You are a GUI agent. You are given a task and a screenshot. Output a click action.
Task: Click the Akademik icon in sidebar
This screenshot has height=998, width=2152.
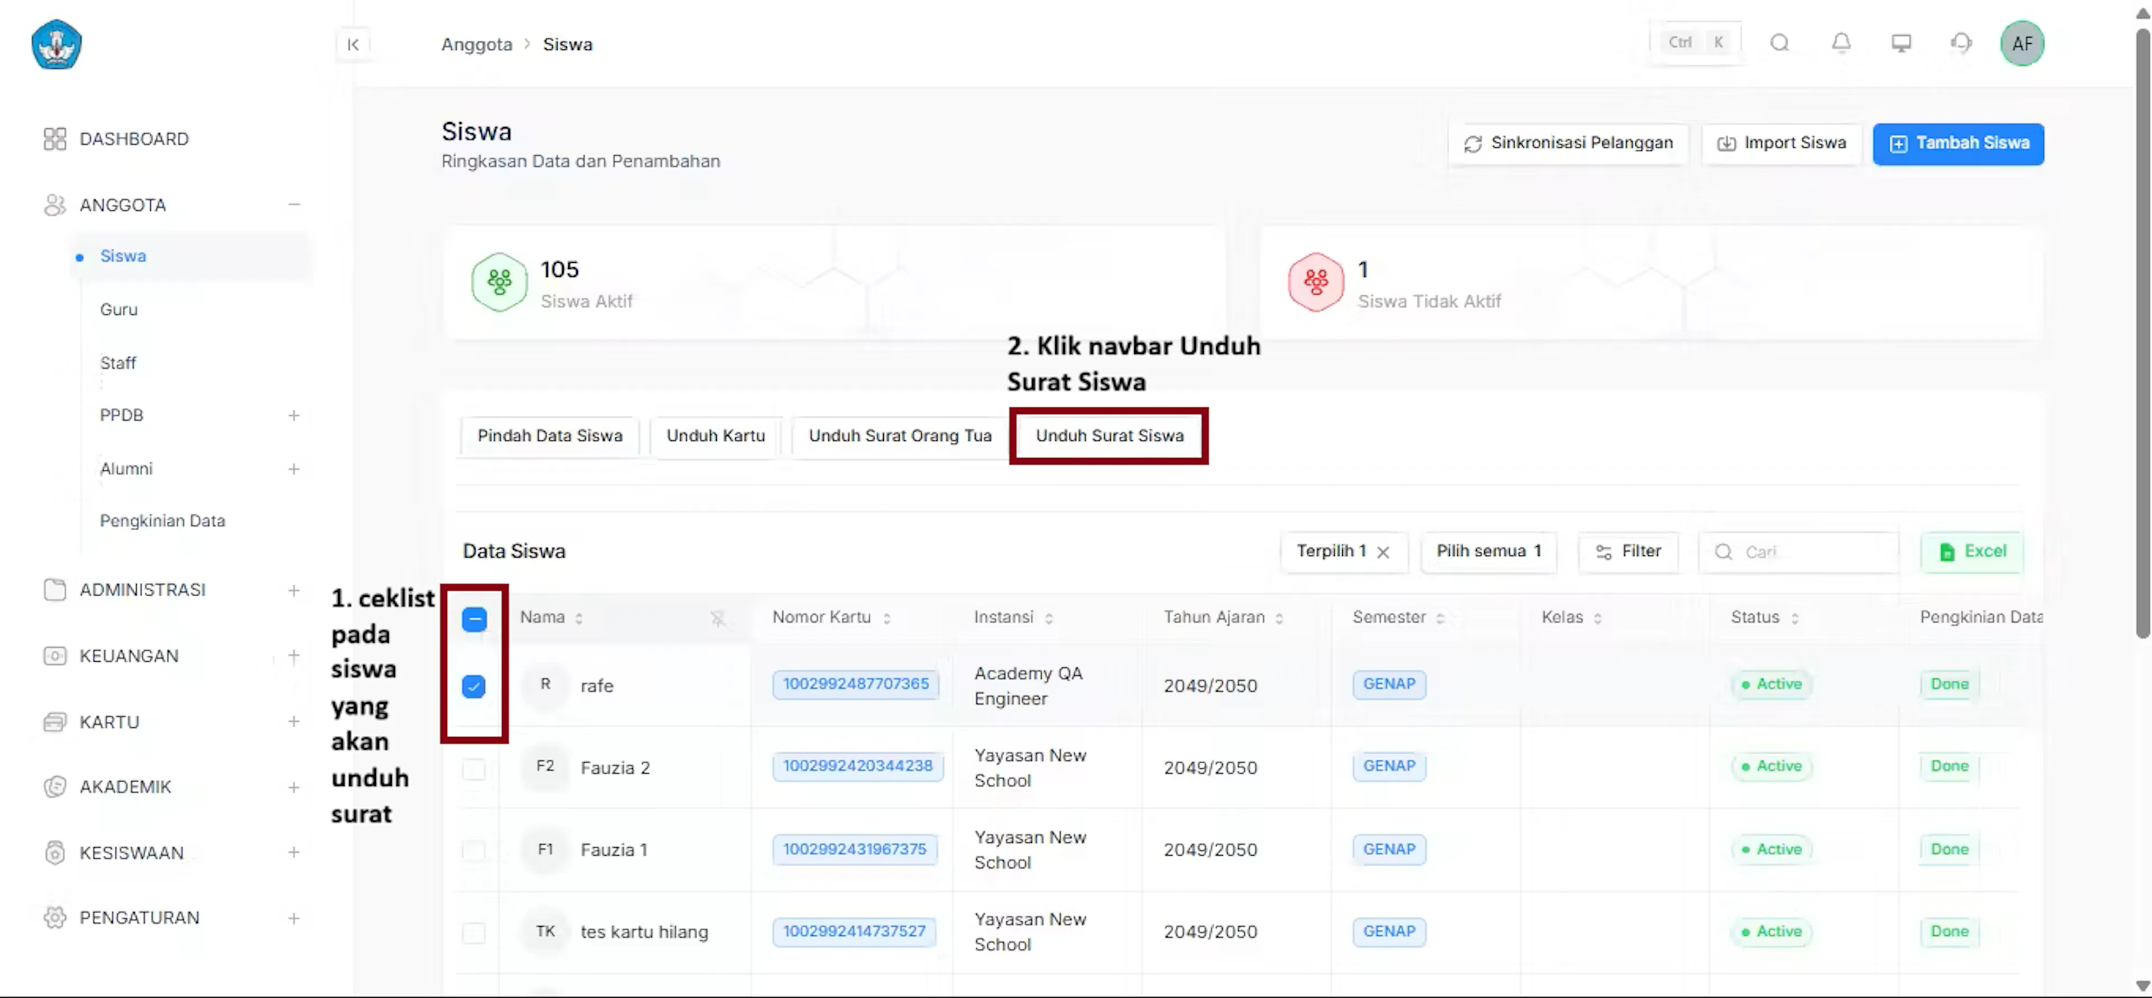click(x=54, y=787)
